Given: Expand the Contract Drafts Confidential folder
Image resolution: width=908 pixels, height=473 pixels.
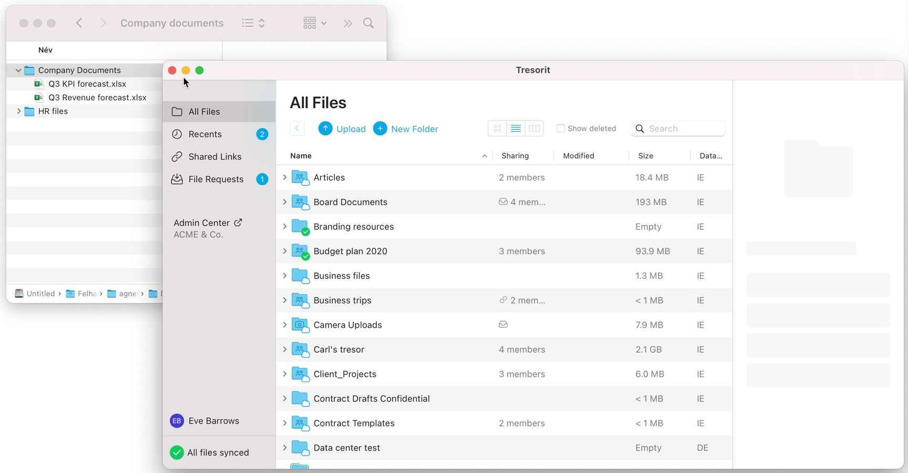Looking at the screenshot, I should [285, 398].
